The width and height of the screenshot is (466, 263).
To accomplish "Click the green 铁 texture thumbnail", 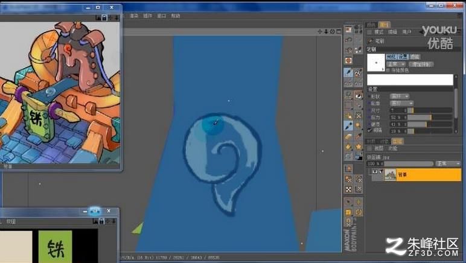I will click(x=56, y=247).
